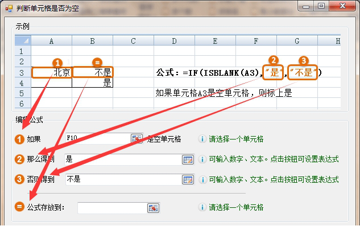
Task: Click row header 1 in the example
Action: 23,51
